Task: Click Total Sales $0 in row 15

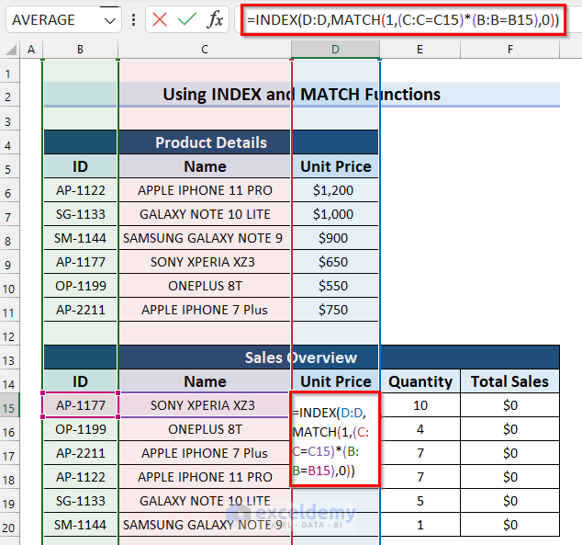Action: (x=510, y=405)
